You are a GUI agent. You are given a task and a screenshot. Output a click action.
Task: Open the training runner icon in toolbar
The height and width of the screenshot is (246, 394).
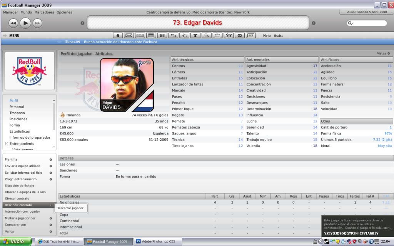pyautogui.click(x=184, y=35)
